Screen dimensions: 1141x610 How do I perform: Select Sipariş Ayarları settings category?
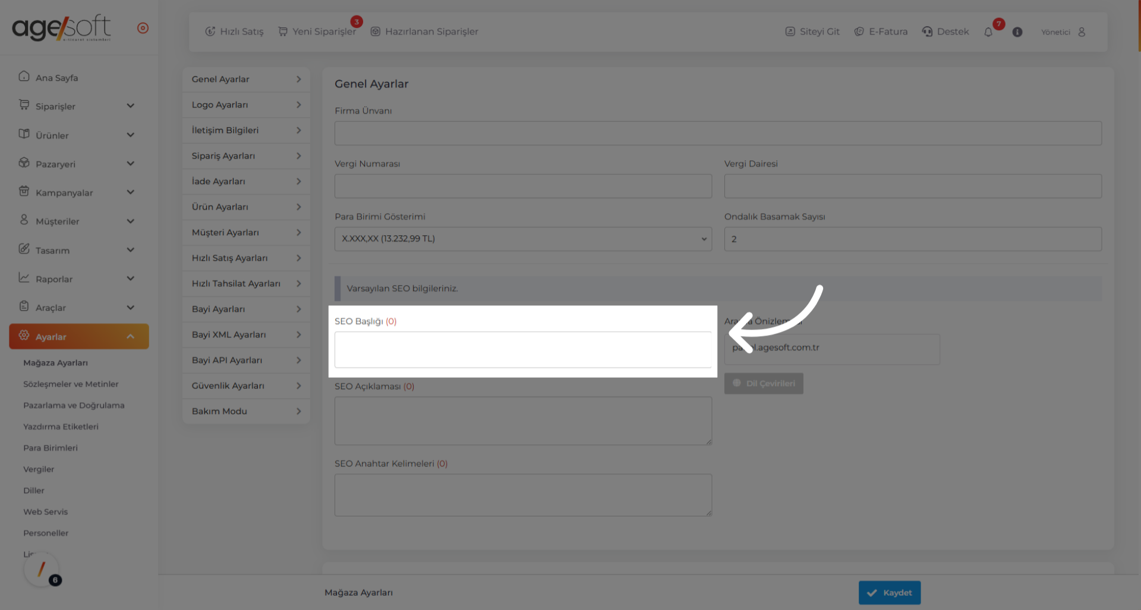[246, 156]
